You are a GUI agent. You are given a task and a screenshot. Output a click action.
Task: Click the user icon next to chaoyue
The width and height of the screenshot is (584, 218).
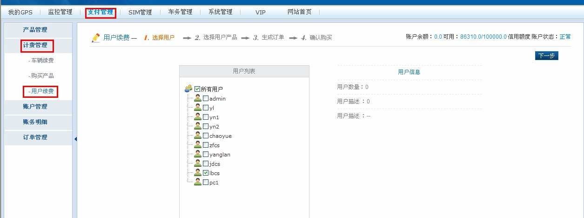(198, 136)
